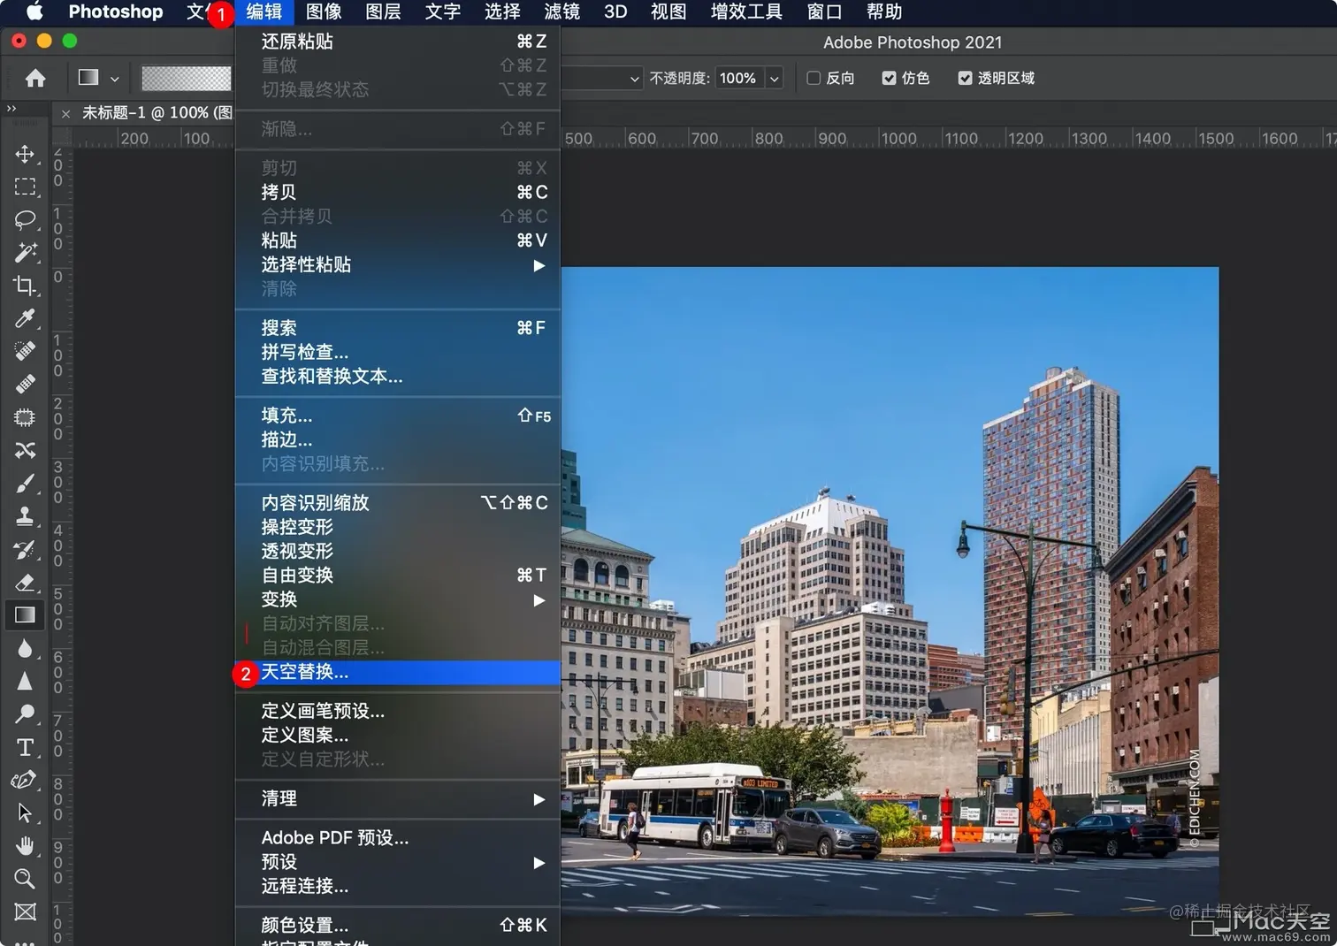Select the Frame tool
Viewport: 1337px width, 946px height.
coord(25,912)
